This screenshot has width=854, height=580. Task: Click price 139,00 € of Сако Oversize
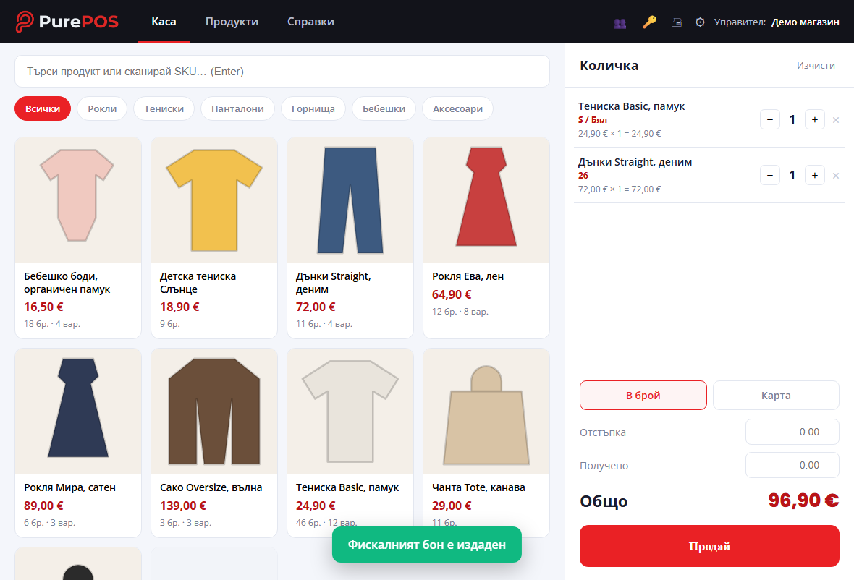[x=183, y=506]
